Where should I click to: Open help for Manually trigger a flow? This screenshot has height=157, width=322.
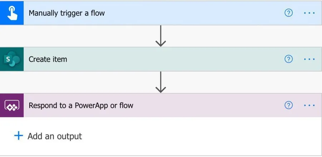point(288,13)
